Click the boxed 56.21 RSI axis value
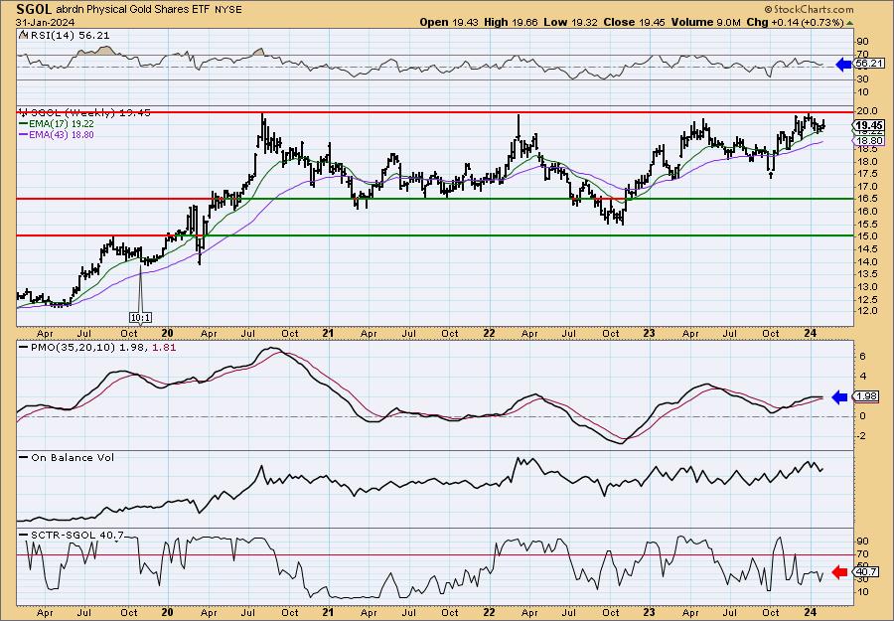894x621 pixels. coord(869,64)
